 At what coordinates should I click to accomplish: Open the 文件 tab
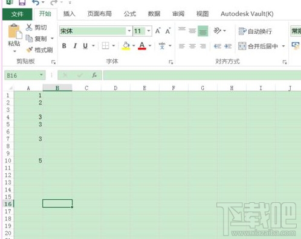pyautogui.click(x=18, y=14)
